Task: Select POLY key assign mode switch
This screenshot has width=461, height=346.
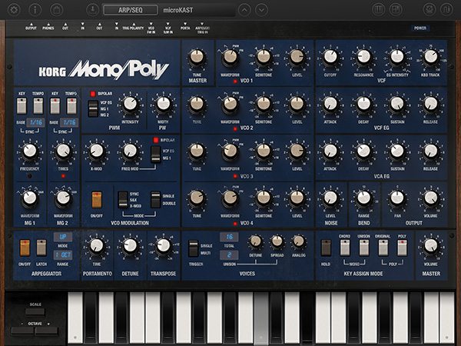Action: click(402, 248)
